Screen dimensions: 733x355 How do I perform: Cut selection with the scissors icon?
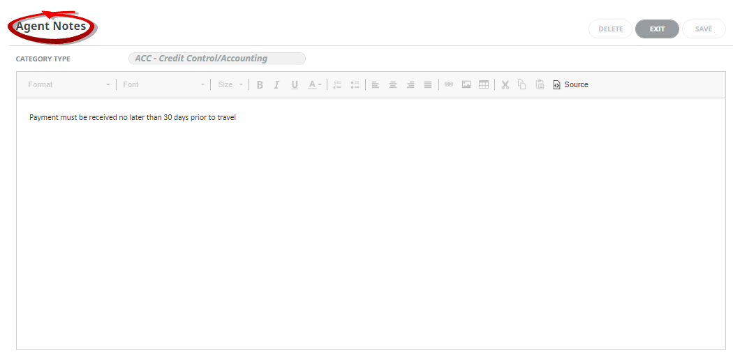tap(505, 85)
